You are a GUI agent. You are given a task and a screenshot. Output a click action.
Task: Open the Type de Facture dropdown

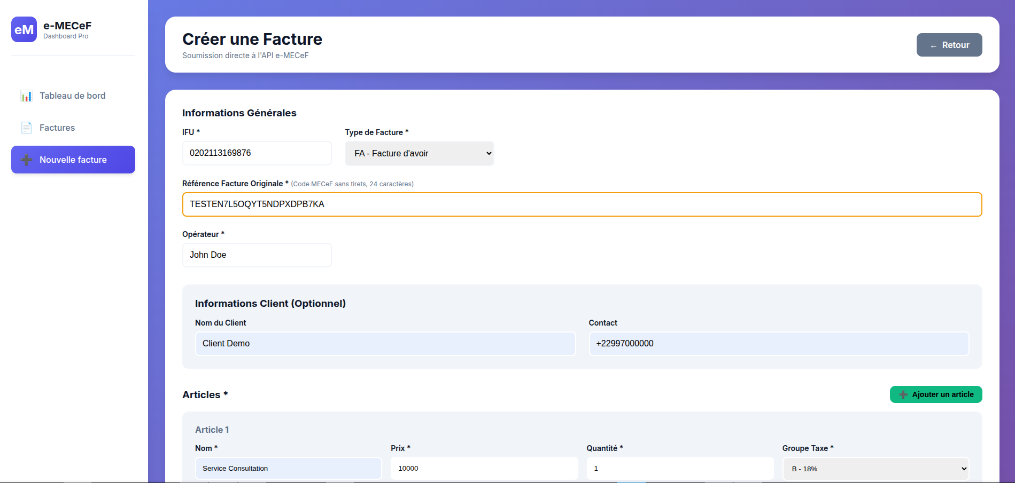[x=419, y=154]
